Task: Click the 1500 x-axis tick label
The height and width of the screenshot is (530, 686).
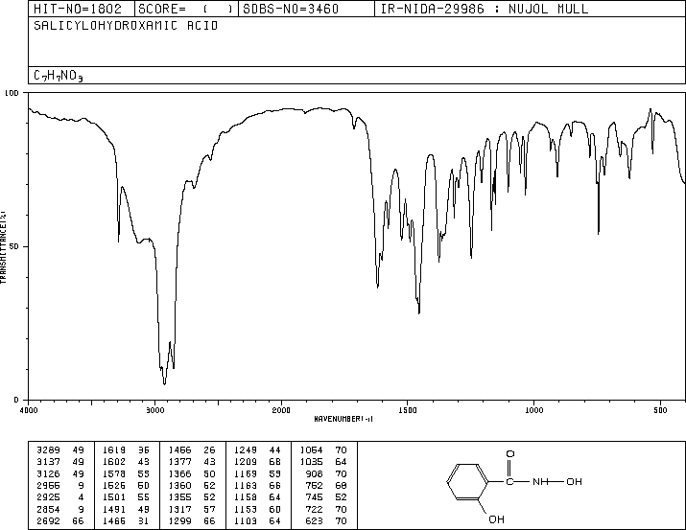Action: click(408, 410)
